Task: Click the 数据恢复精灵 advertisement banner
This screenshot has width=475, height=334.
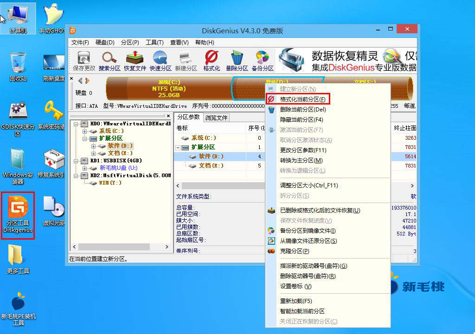Action: pyautogui.click(x=347, y=61)
